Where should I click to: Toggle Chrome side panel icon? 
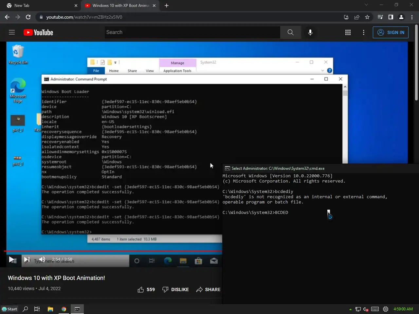coord(391,17)
